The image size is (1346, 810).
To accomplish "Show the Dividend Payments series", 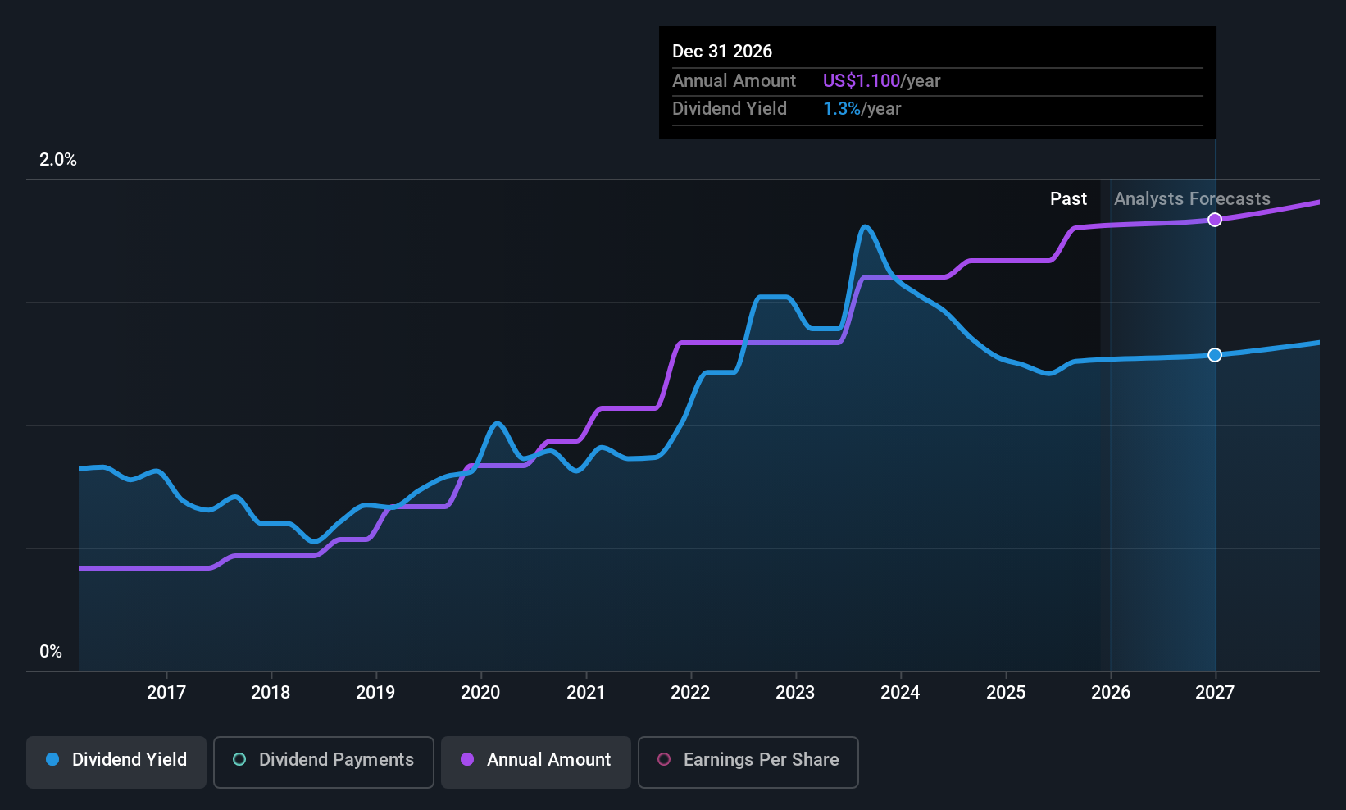I will (x=323, y=762).
